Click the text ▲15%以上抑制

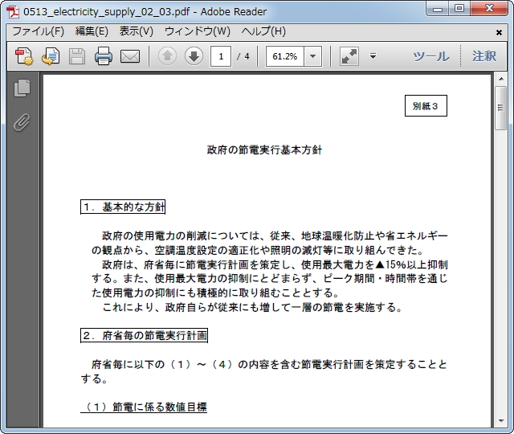tap(412, 264)
